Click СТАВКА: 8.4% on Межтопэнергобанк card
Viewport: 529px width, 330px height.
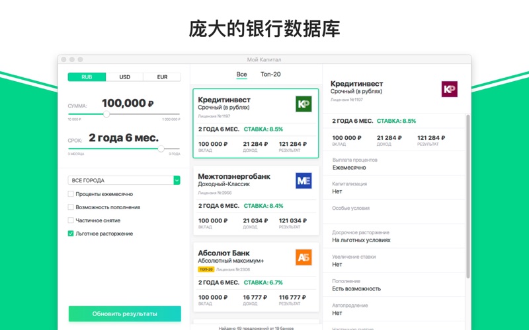[x=263, y=206]
